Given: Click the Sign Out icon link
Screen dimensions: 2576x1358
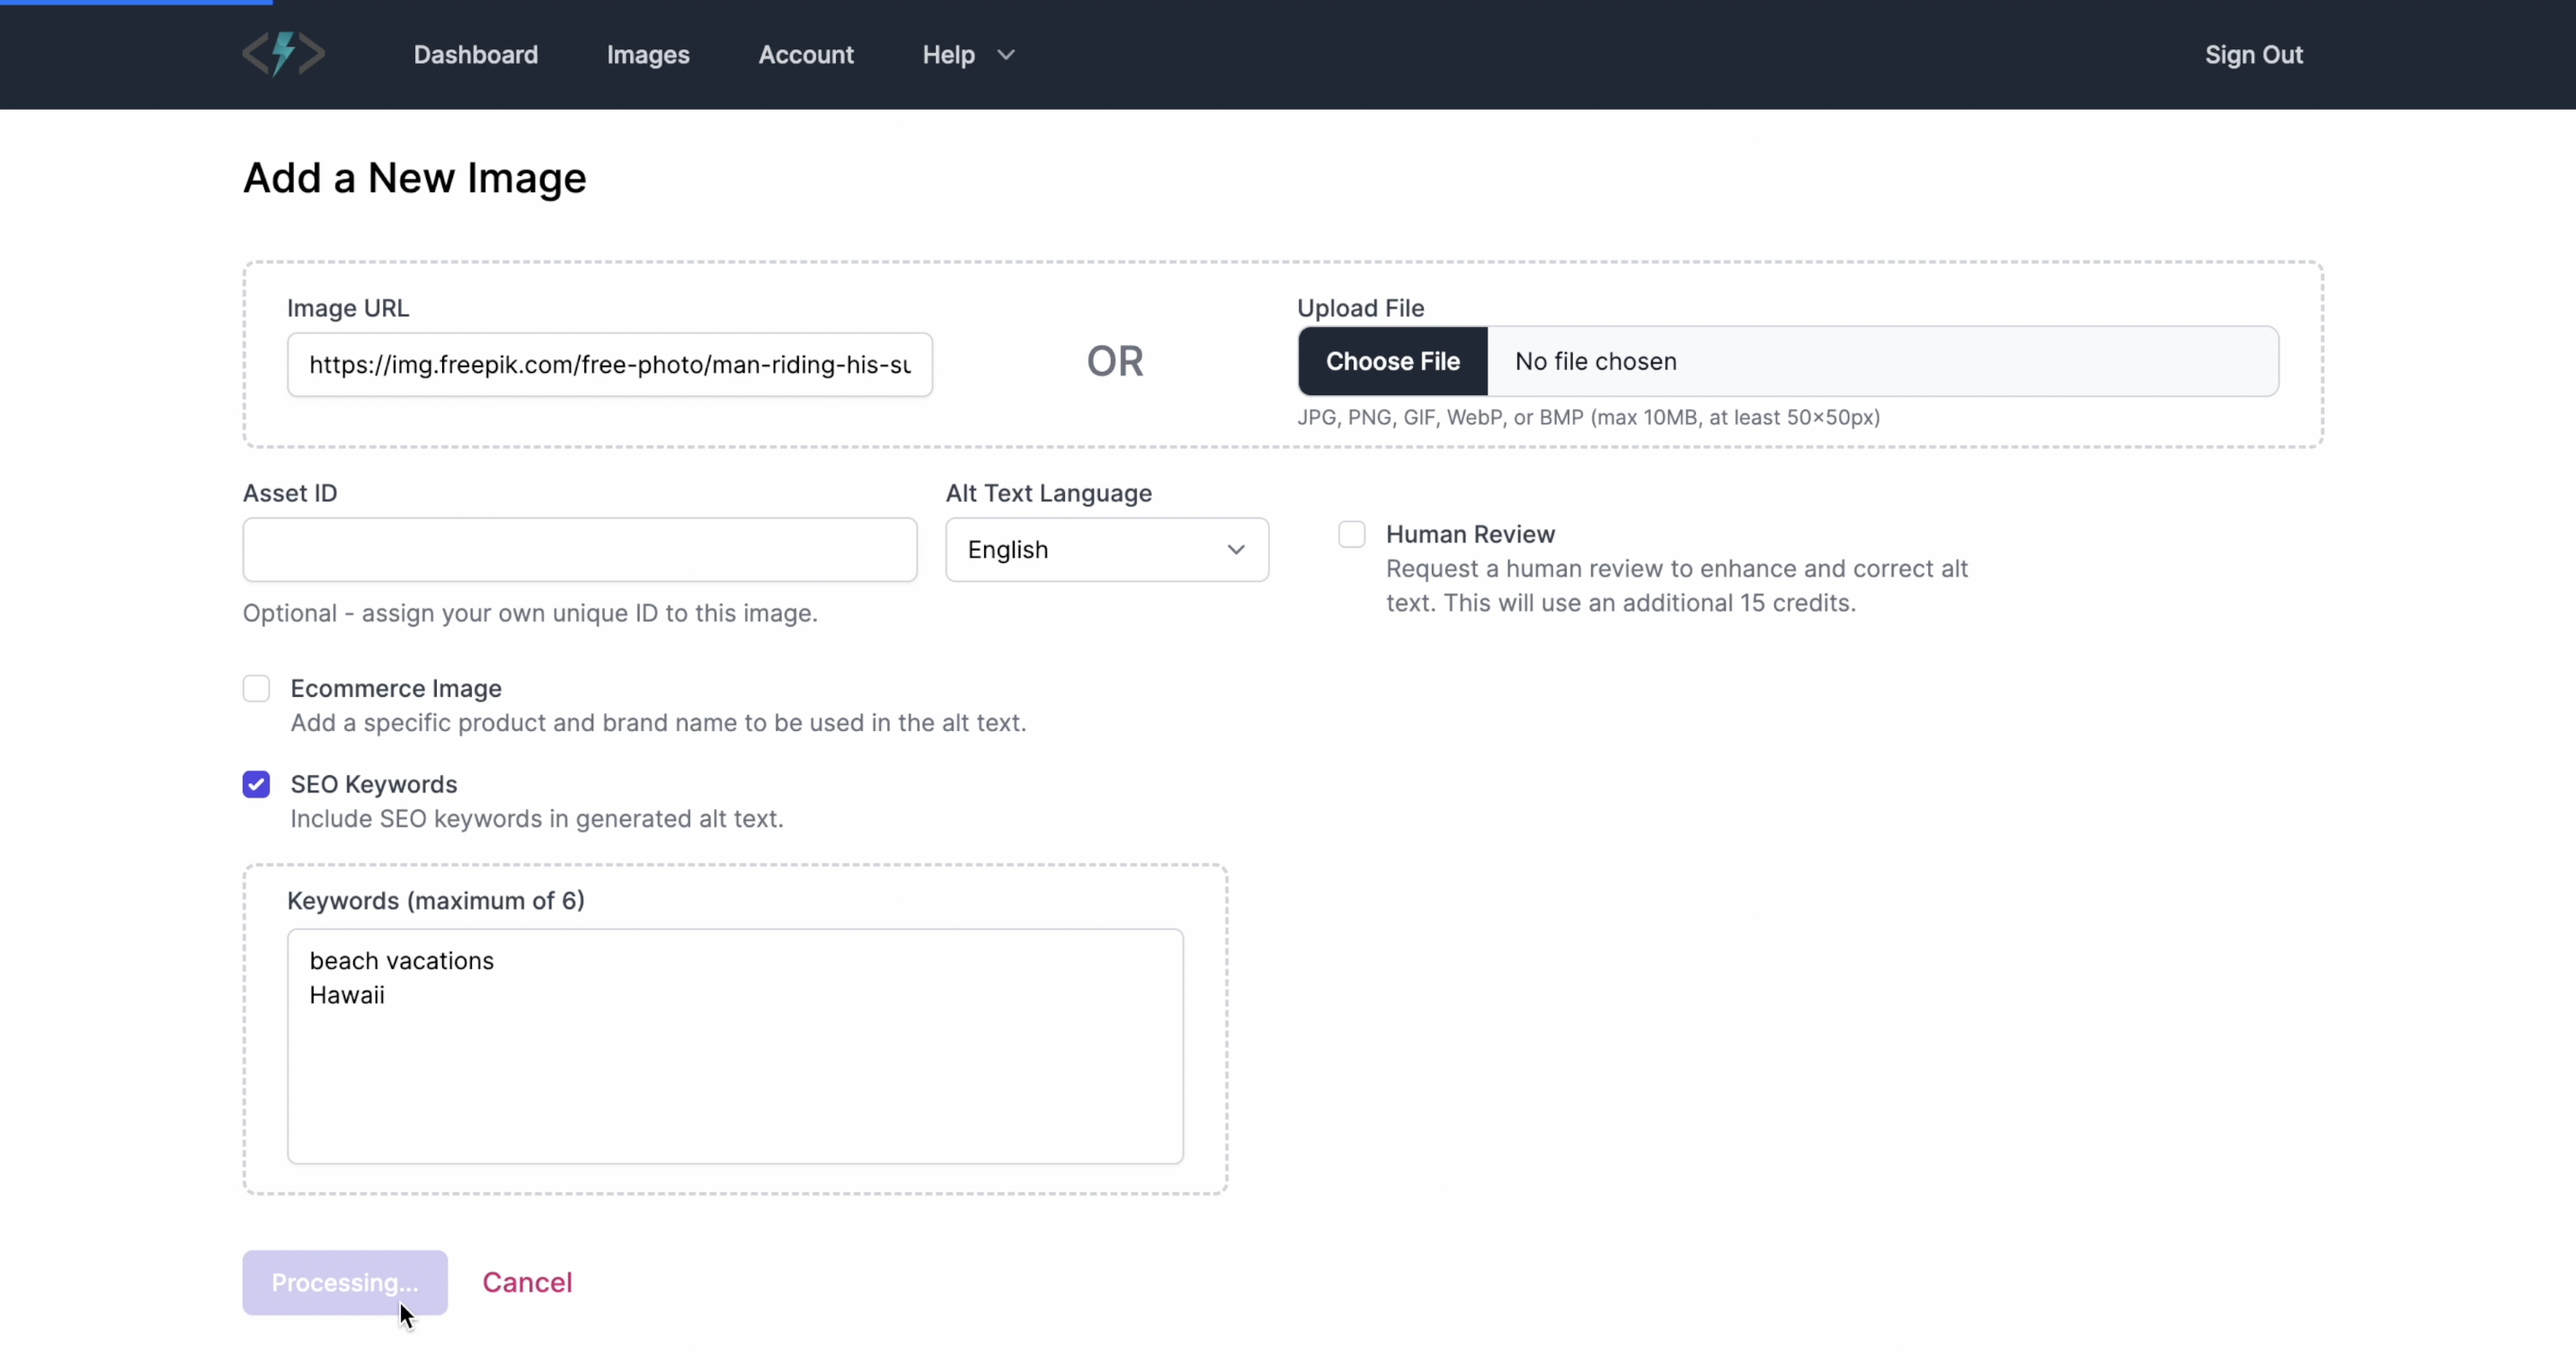Looking at the screenshot, I should click(x=2254, y=55).
